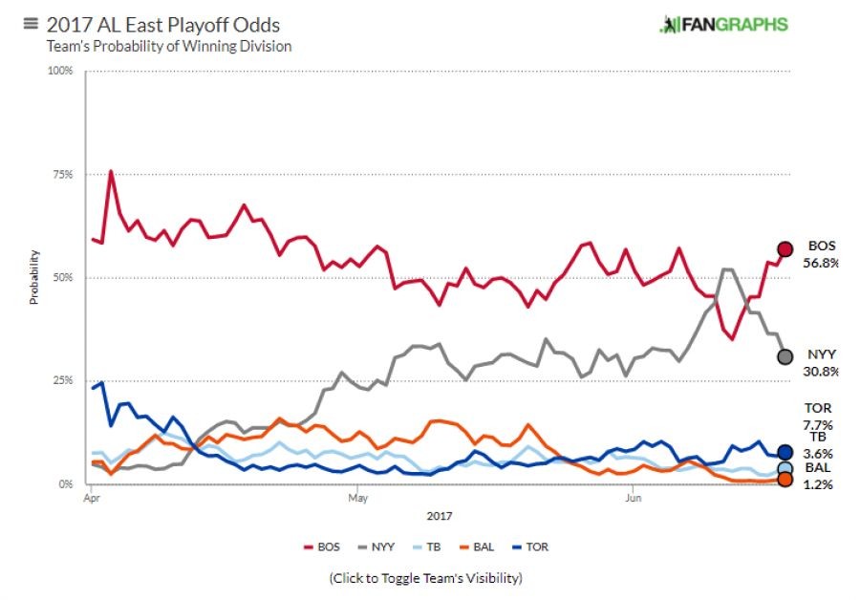Click the orange BAL endpoint marker

[x=785, y=480]
